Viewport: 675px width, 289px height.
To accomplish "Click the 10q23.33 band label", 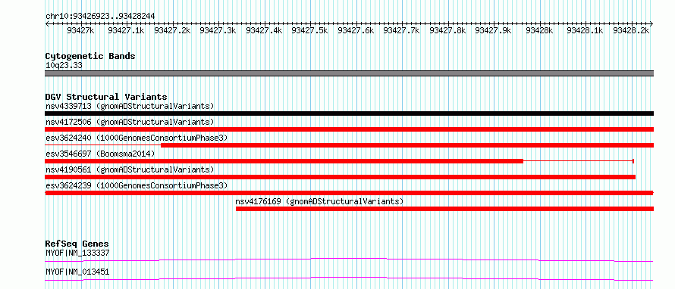I will [x=64, y=66].
